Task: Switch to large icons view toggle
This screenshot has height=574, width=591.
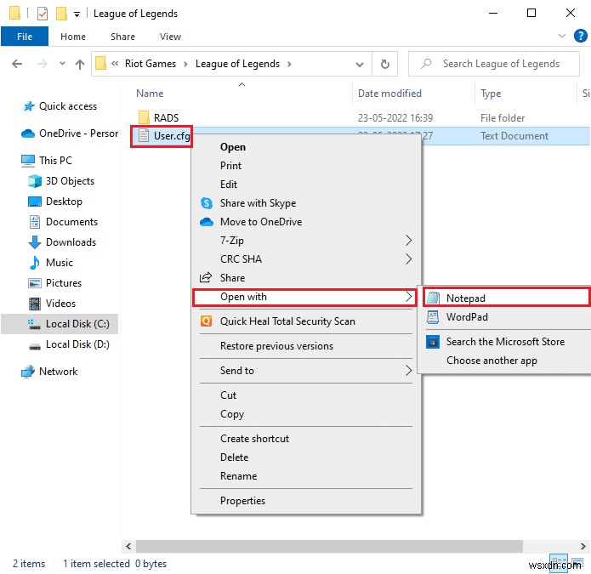Action: click(x=579, y=563)
